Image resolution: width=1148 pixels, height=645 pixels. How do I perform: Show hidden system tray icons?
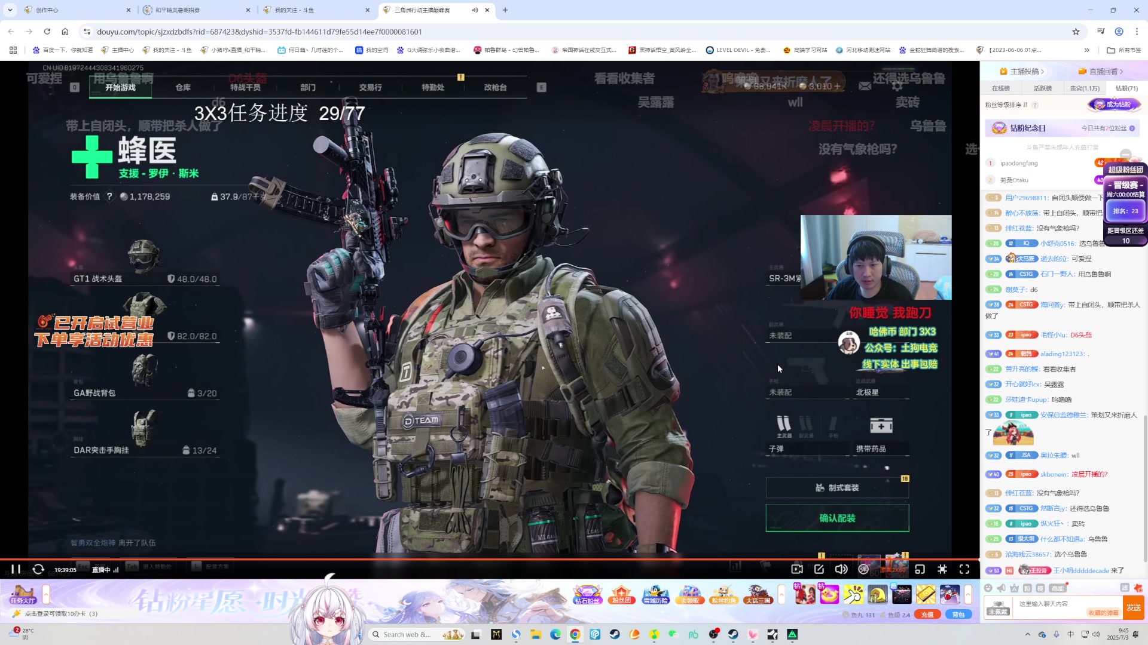click(x=1028, y=634)
